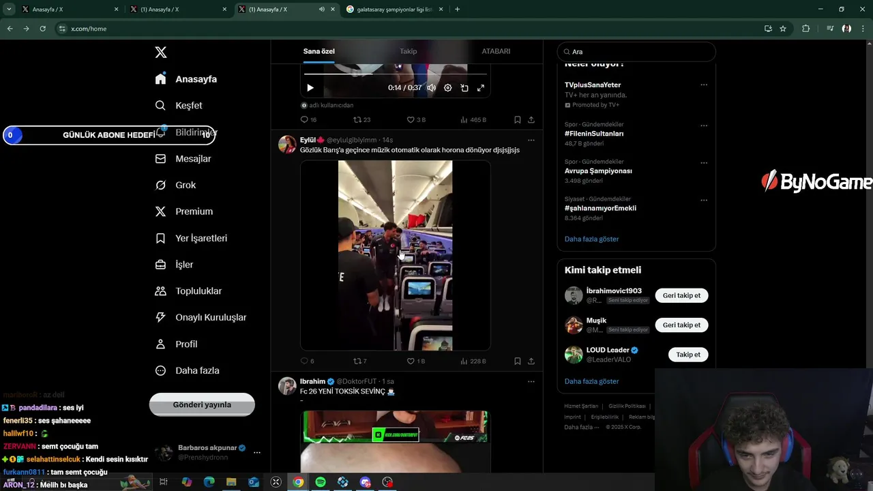
Task: Reply to top post with 16 comments
Action: pyautogui.click(x=308, y=119)
